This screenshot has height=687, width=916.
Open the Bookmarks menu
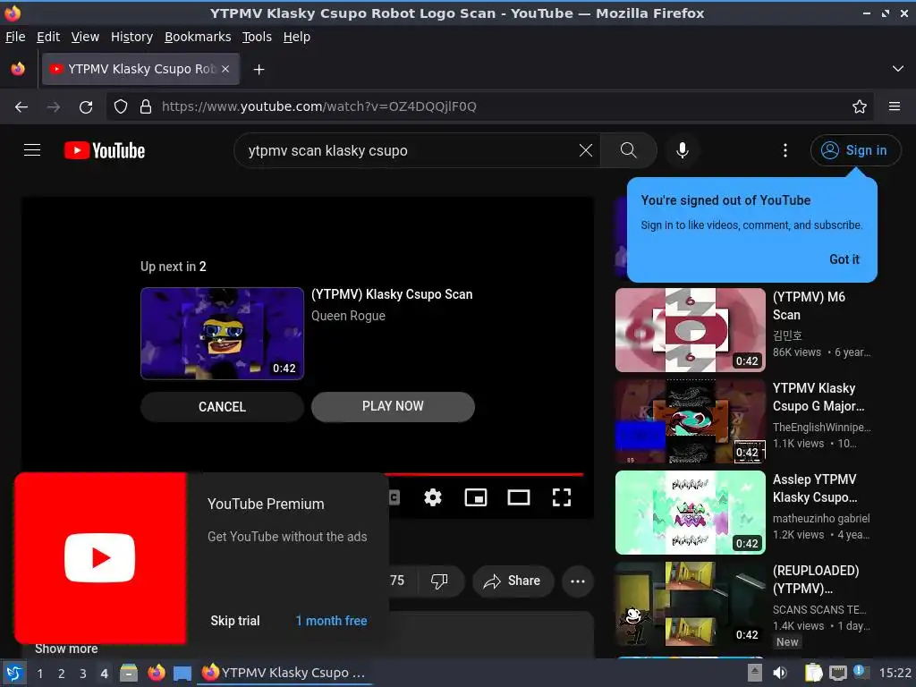coord(198,37)
